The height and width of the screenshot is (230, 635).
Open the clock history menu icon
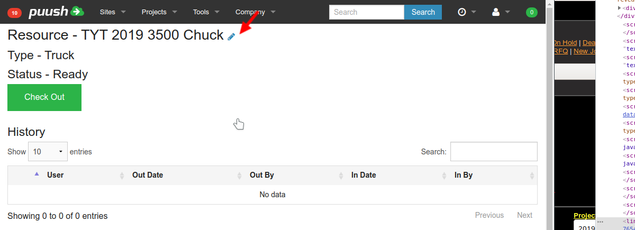tap(466, 12)
